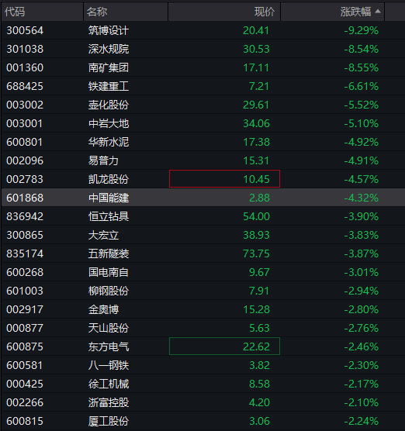Open the 深水规院 row name

pos(109,49)
